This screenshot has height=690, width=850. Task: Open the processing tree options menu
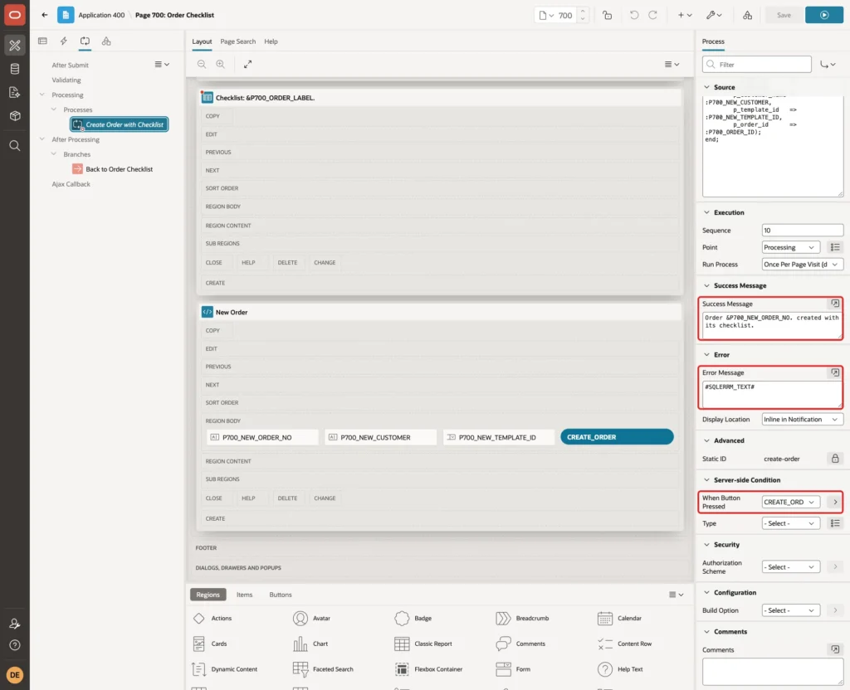[x=162, y=65]
